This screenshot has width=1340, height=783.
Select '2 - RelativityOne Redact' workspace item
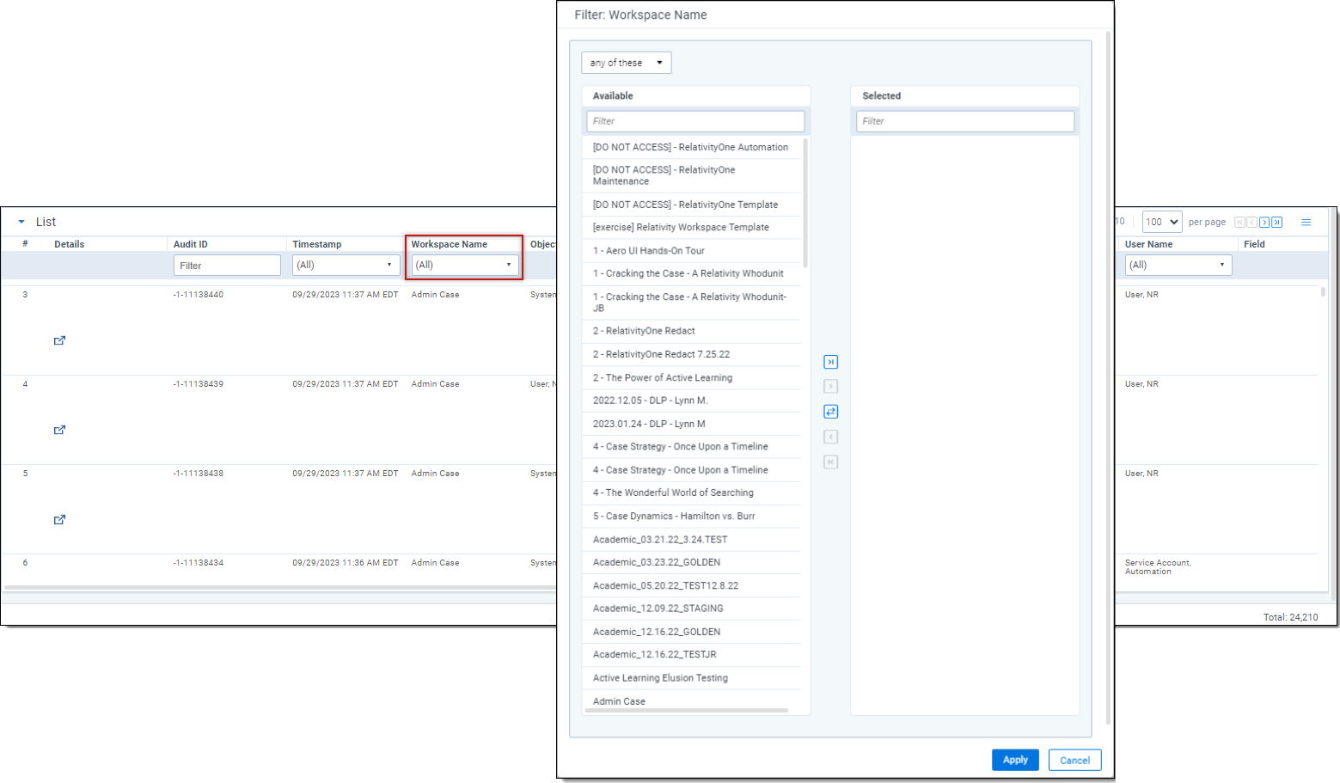coord(644,331)
